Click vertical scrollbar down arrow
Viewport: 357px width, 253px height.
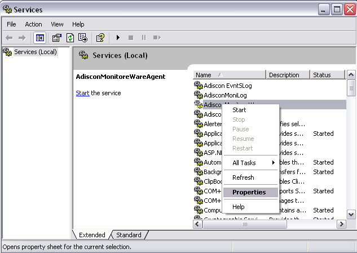tap(351, 214)
